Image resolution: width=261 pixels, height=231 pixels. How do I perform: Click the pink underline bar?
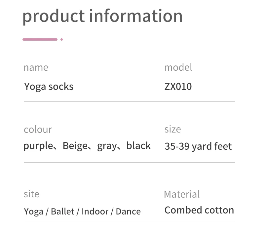tap(40, 39)
